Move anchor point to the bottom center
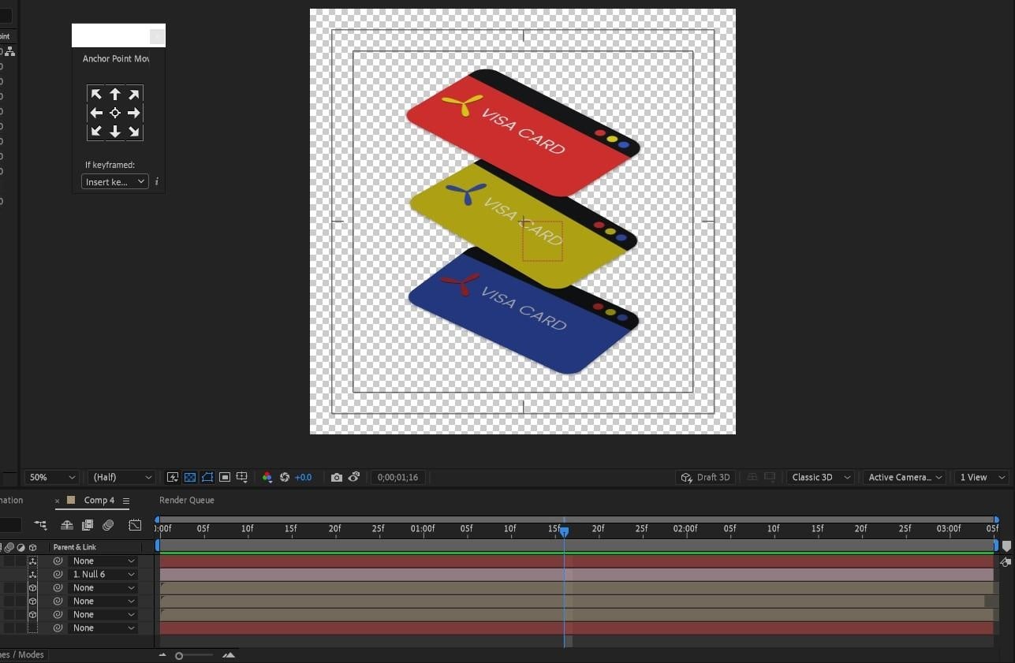 [x=115, y=132]
